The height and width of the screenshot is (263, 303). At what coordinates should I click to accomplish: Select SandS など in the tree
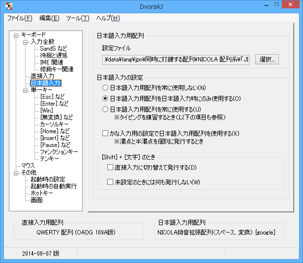coord(54,49)
